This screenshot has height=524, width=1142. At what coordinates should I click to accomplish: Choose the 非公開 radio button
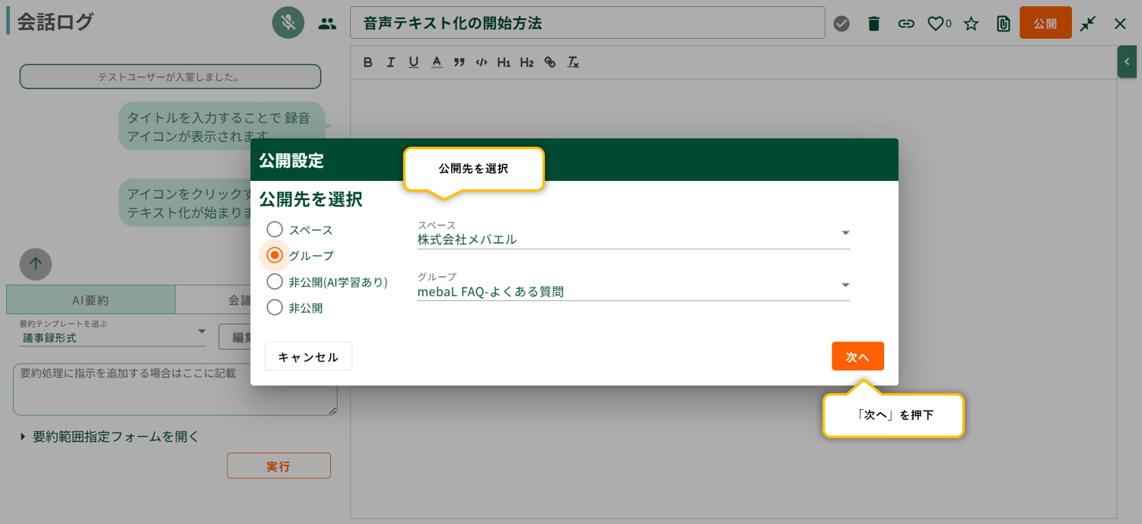(275, 308)
